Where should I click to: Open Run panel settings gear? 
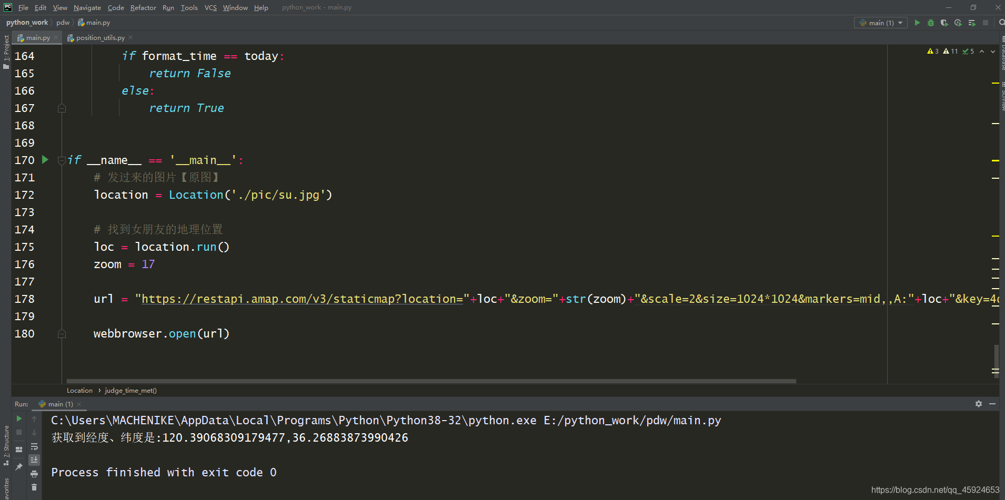(979, 404)
